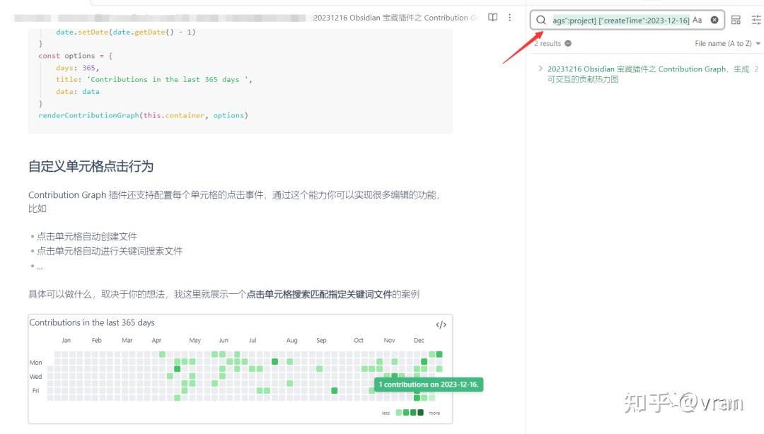This screenshot has width=764, height=434.
Task: Clear the search query with the X icon
Action: [x=714, y=20]
